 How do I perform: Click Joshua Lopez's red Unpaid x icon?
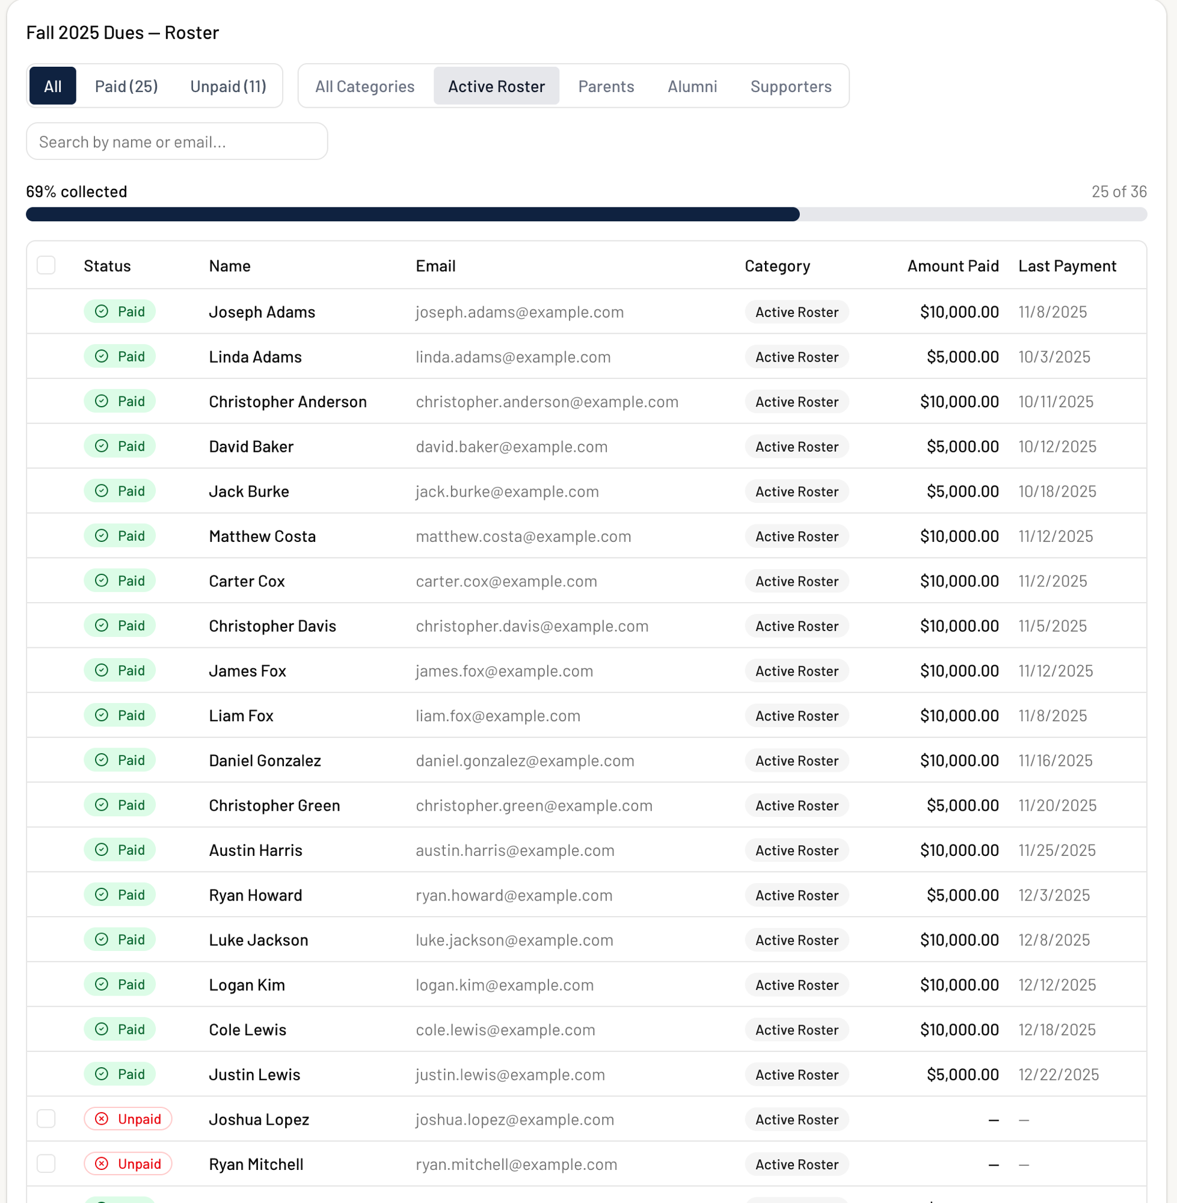(x=102, y=1119)
